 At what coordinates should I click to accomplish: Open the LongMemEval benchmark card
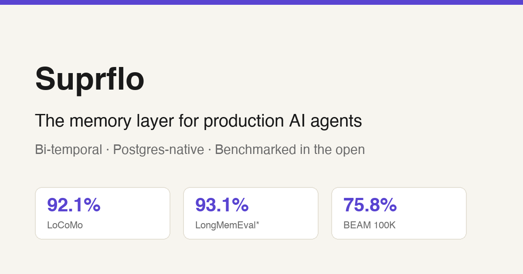tap(251, 213)
